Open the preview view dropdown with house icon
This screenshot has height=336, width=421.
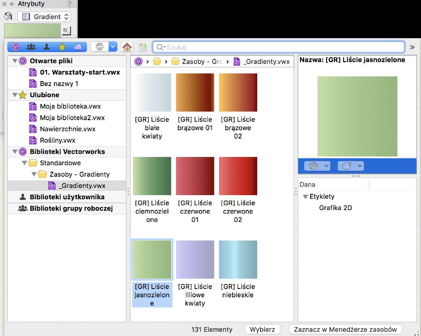(x=317, y=166)
